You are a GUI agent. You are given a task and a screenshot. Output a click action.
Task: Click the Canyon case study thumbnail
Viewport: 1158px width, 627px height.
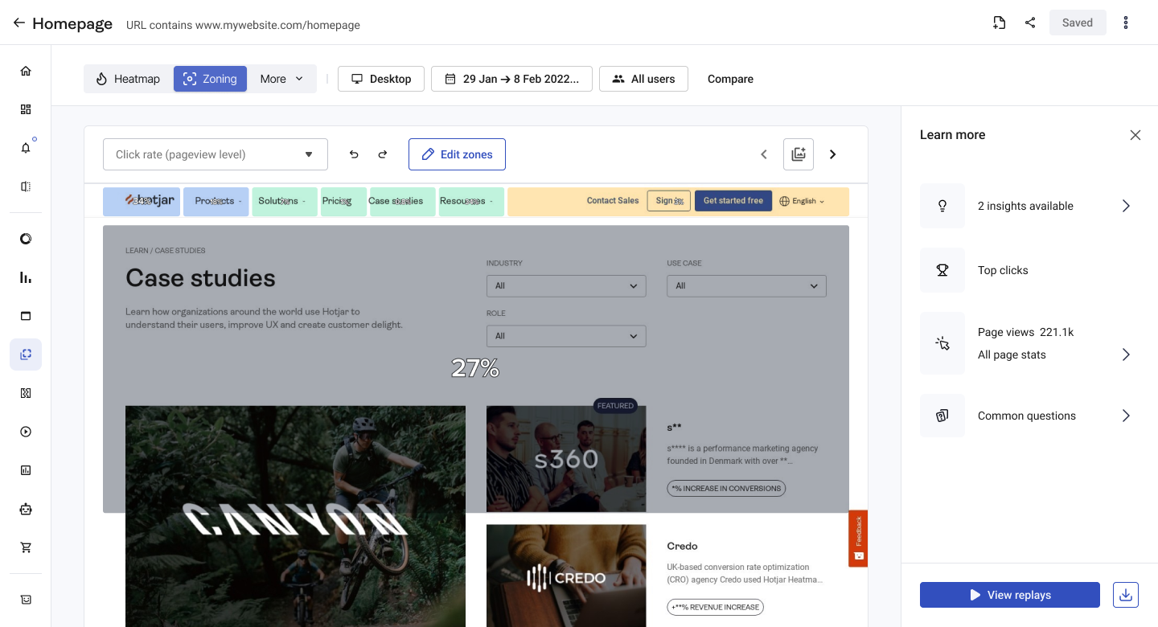pyautogui.click(x=295, y=516)
